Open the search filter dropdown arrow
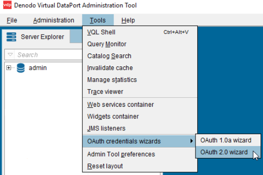 (10, 55)
